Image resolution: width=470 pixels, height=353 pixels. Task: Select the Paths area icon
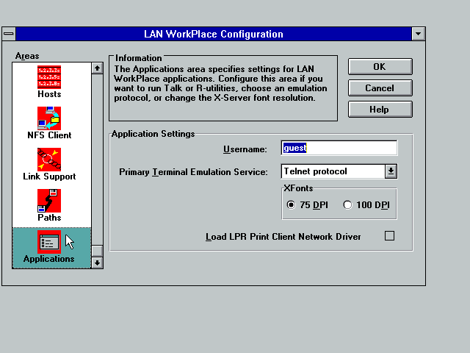click(x=49, y=201)
